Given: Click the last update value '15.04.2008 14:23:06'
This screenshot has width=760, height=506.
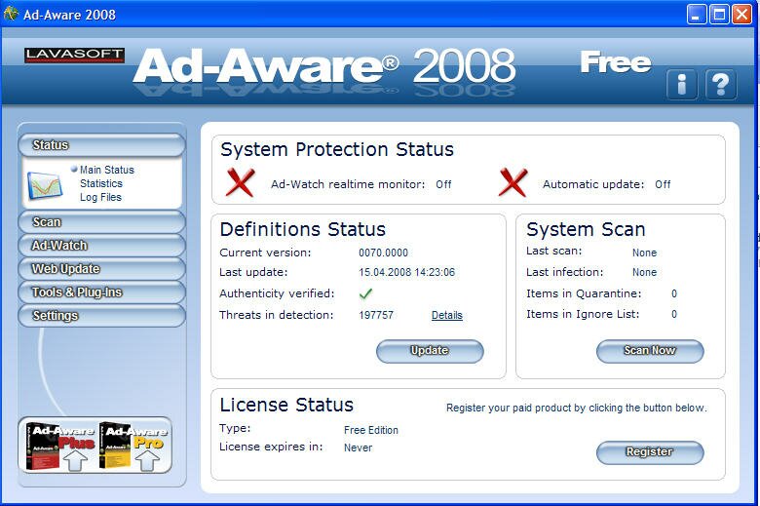Looking at the screenshot, I should [x=406, y=272].
